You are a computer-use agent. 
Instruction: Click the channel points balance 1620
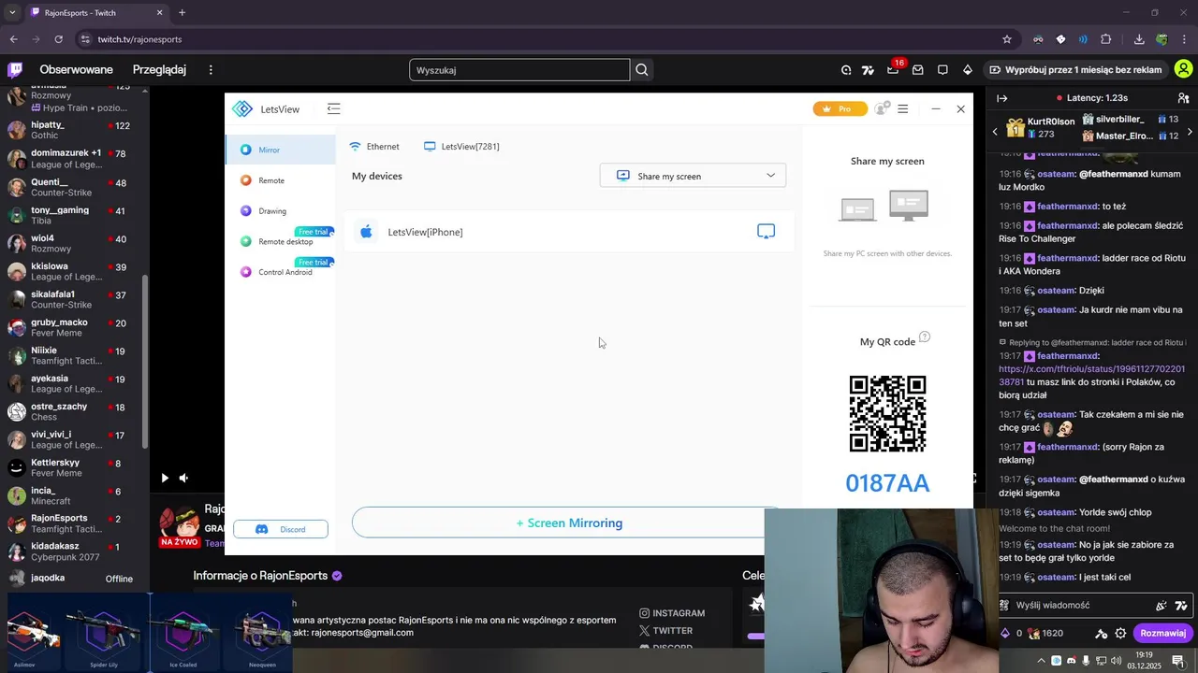coord(1045,633)
